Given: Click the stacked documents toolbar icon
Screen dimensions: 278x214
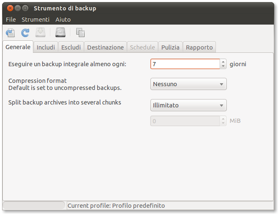Looking at the screenshot, I should point(80,32).
